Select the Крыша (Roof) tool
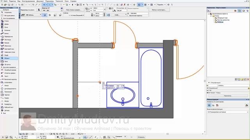 tap(9, 43)
